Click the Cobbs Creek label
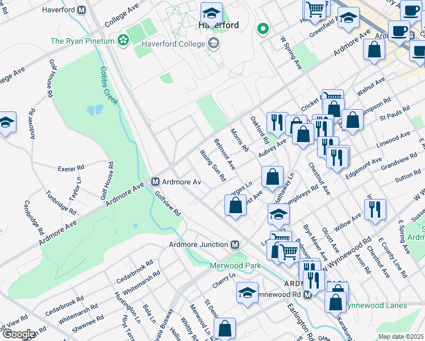The width and height of the screenshot is (425, 341). (109, 86)
